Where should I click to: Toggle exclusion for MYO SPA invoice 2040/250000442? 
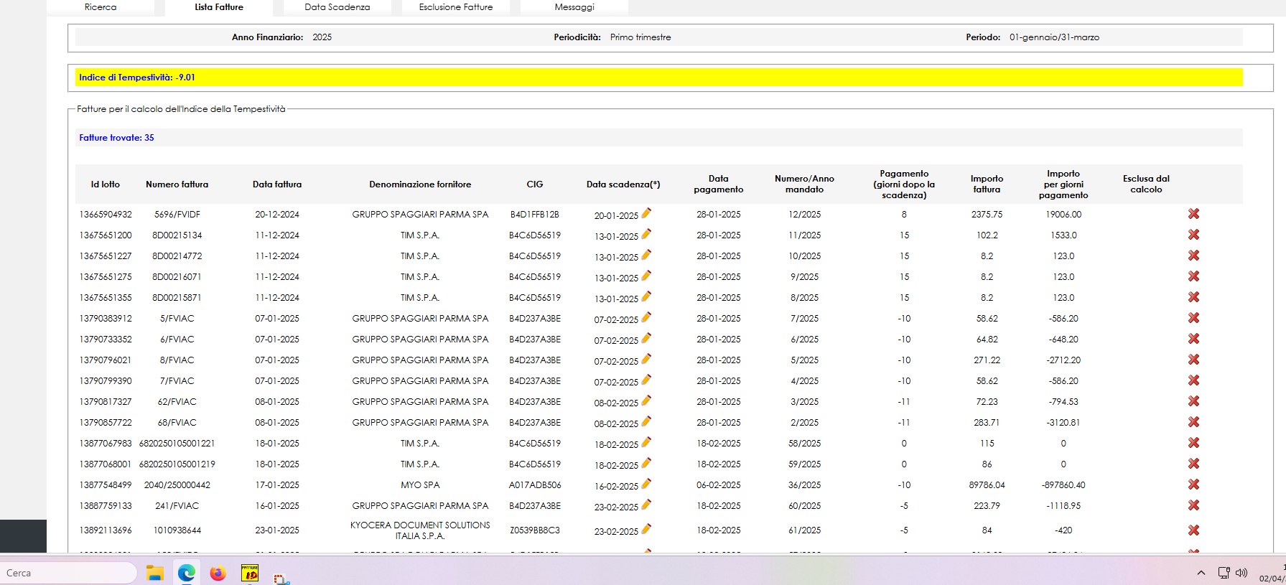coord(1193,485)
